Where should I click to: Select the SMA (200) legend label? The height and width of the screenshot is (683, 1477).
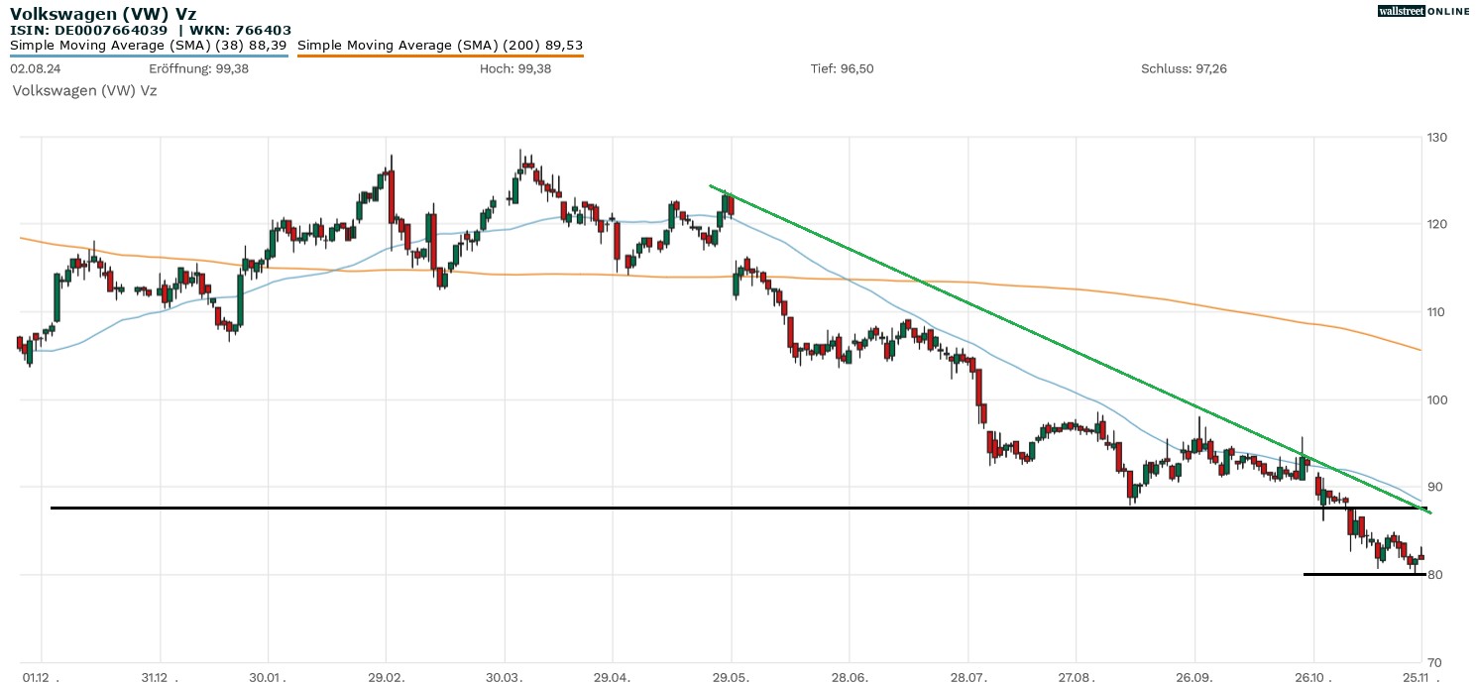(x=440, y=45)
